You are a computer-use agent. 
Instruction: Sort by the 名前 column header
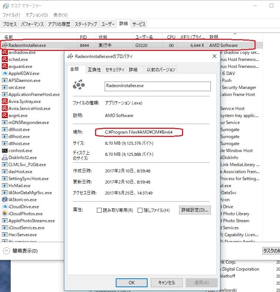pyautogui.click(x=39, y=37)
